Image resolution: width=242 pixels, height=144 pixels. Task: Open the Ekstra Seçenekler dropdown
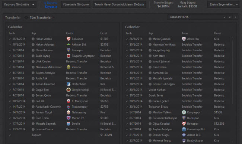click(x=223, y=4)
